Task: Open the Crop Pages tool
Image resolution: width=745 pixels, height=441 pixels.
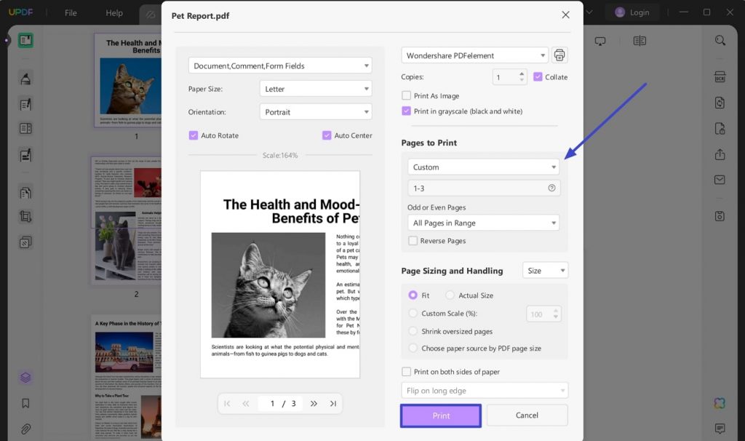Action: (x=25, y=217)
